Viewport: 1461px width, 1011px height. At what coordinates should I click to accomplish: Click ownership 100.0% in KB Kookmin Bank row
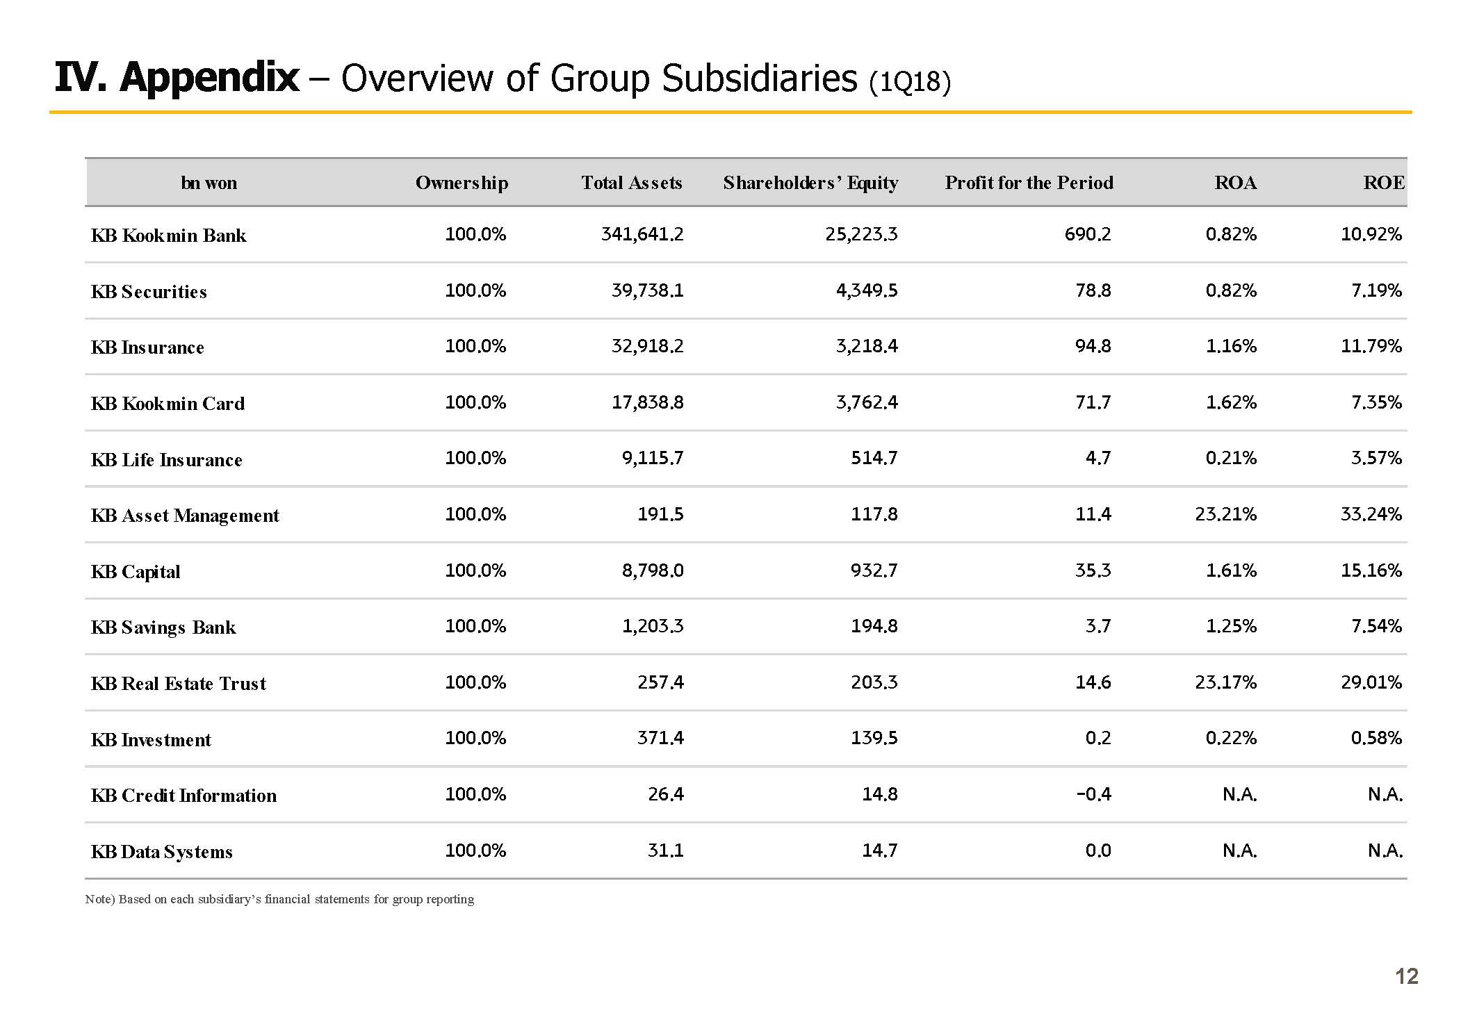[475, 234]
